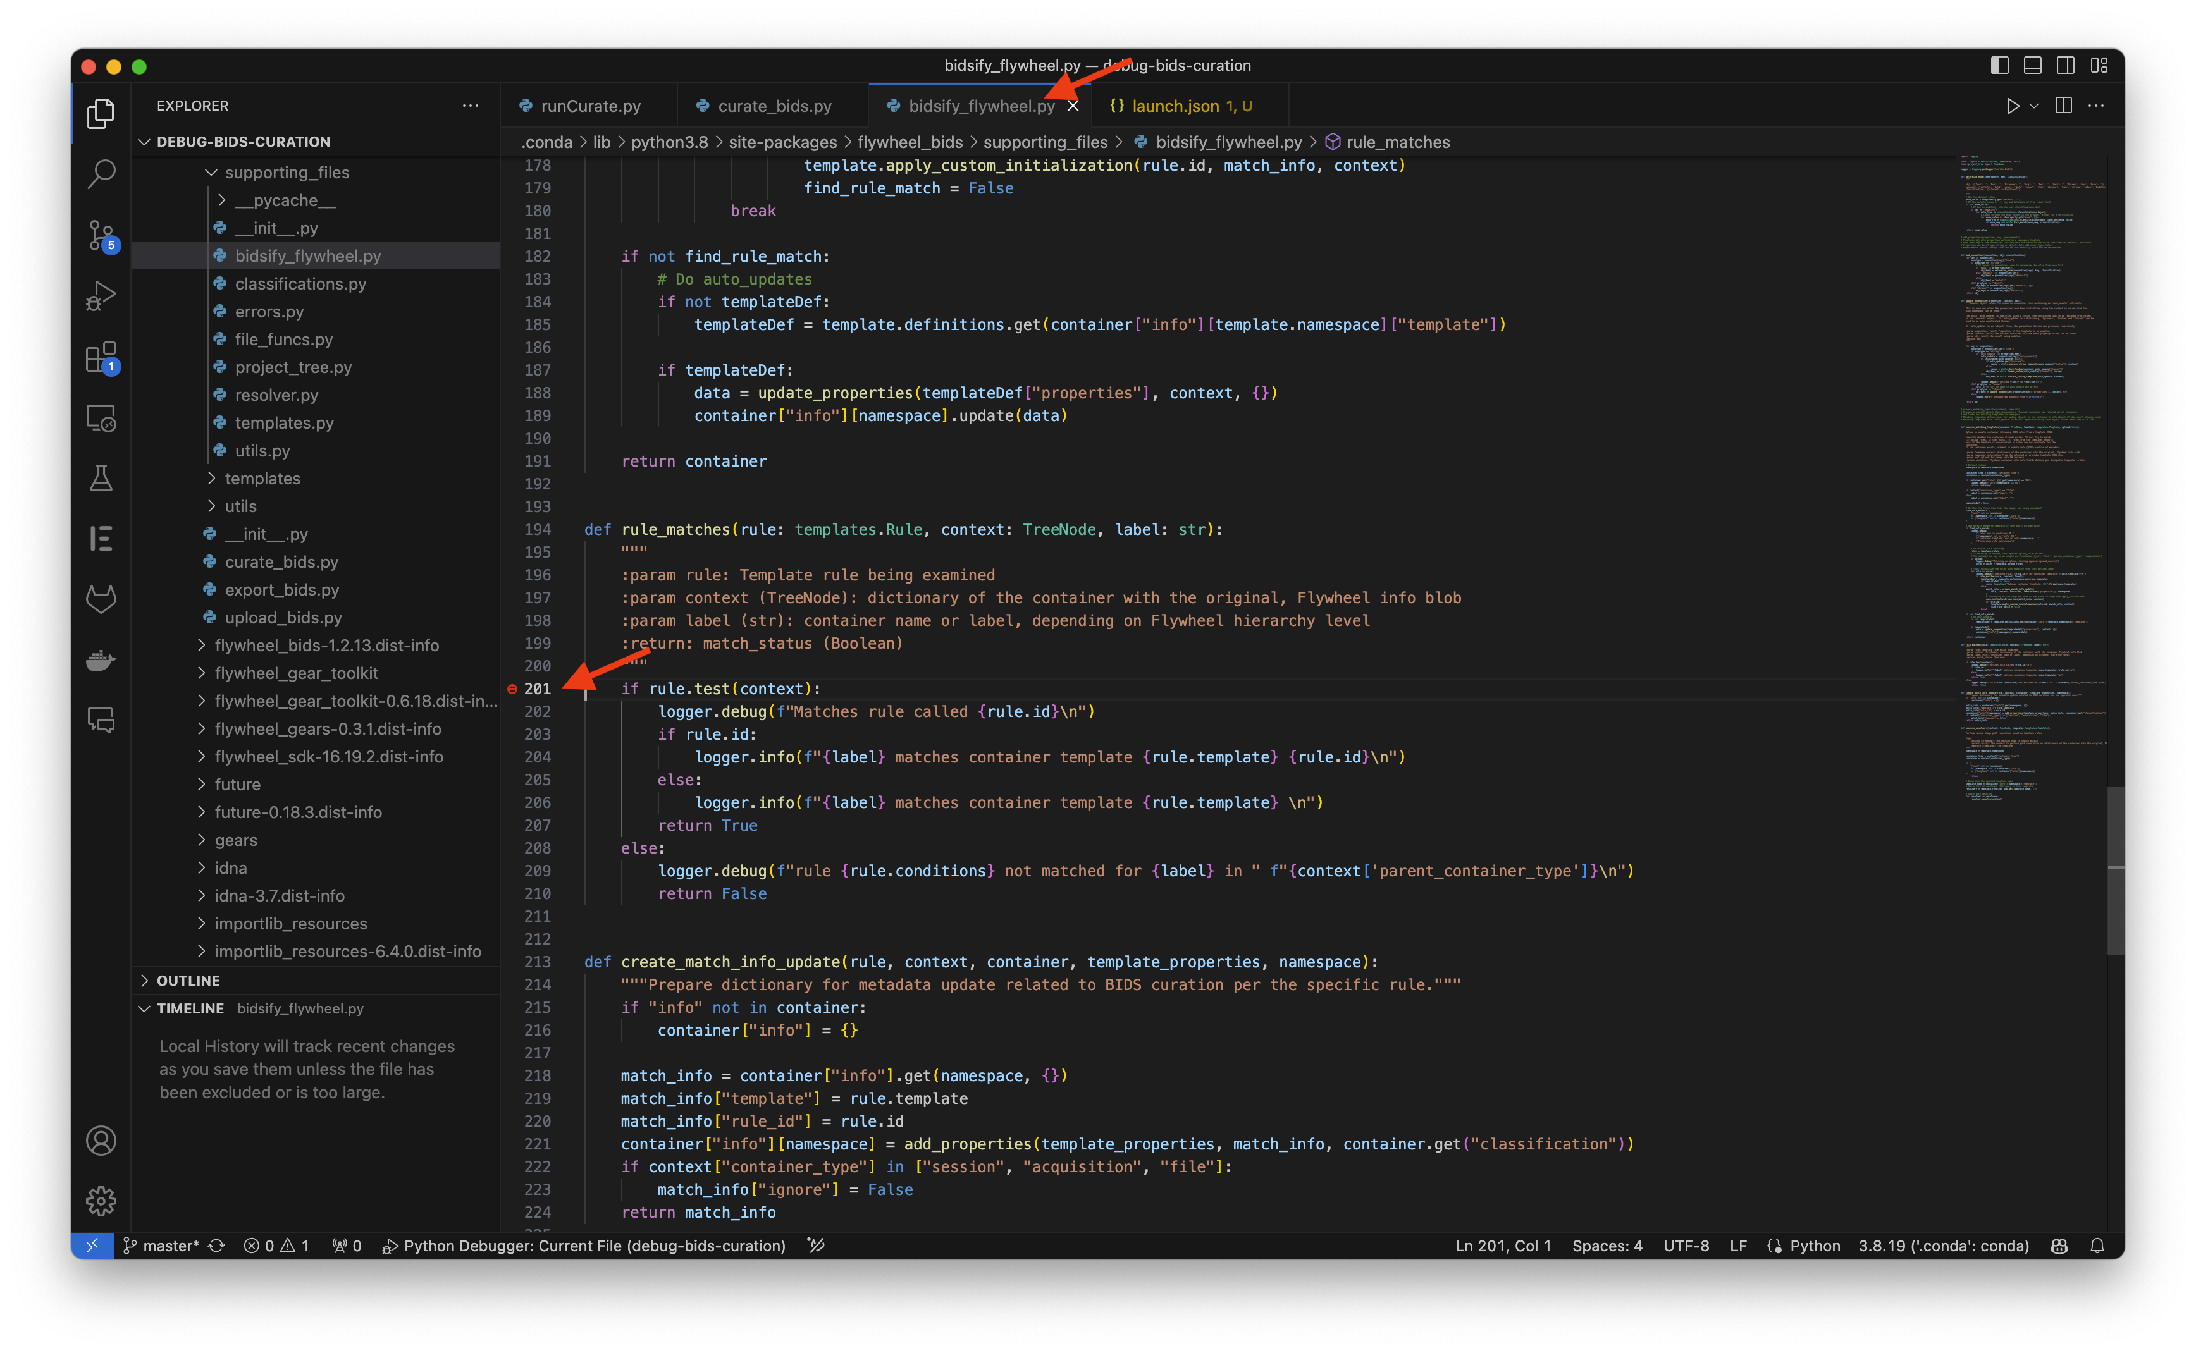Viewport: 2196px width, 1353px height.
Task: Open Extensions view icon
Action: click(101, 357)
